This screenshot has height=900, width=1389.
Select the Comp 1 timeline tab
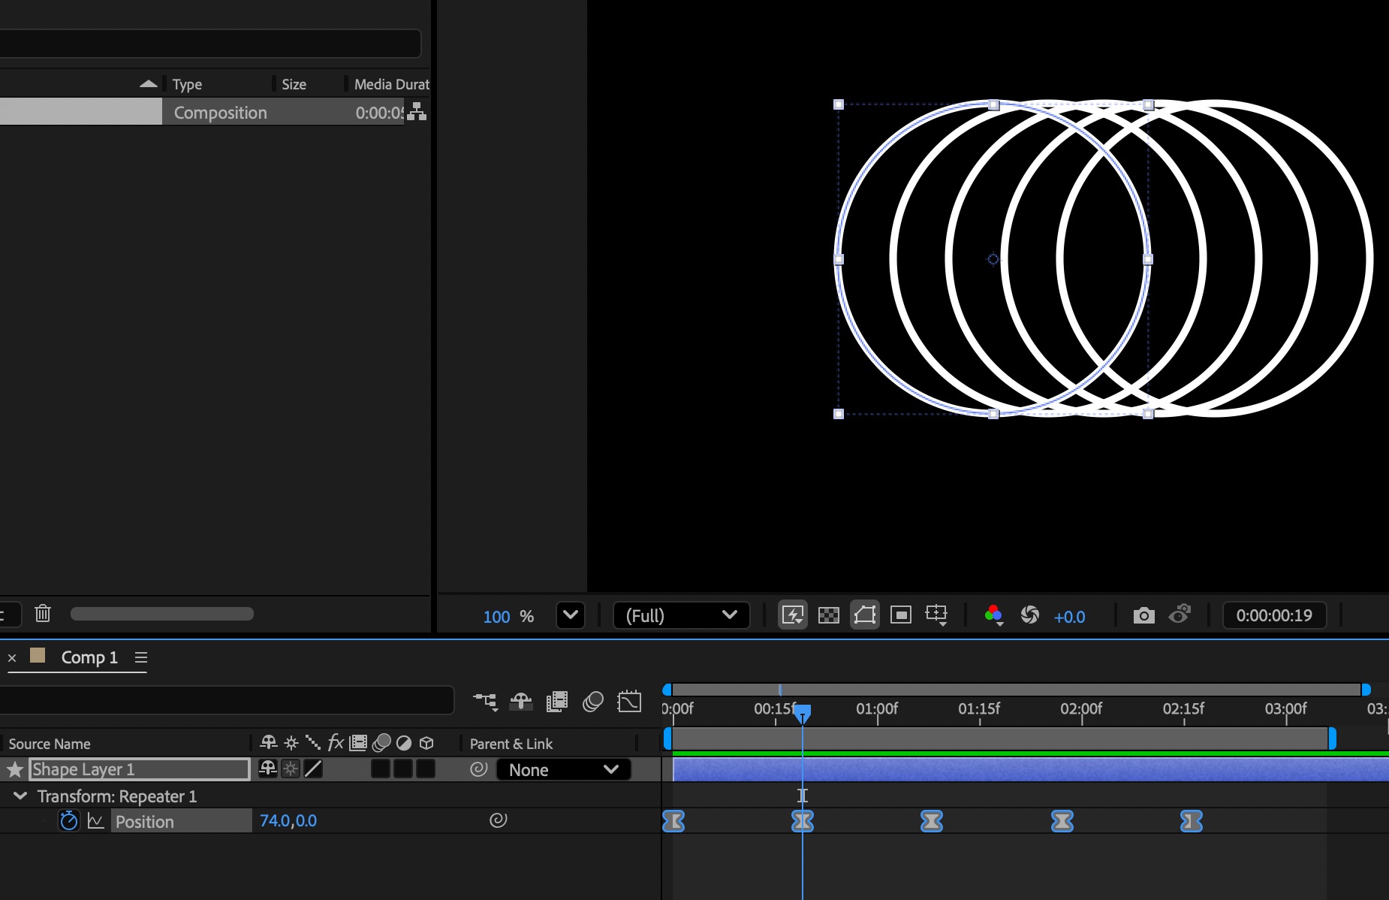(x=89, y=657)
